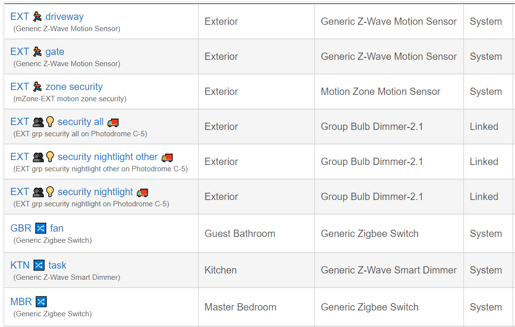Image resolution: width=515 pixels, height=327 pixels.
Task: Open the EXT driveway device link
Action: 47,17
